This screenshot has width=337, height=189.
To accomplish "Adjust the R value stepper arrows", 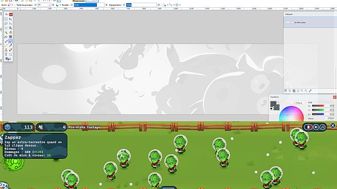I will pyautogui.click(x=333, y=106).
